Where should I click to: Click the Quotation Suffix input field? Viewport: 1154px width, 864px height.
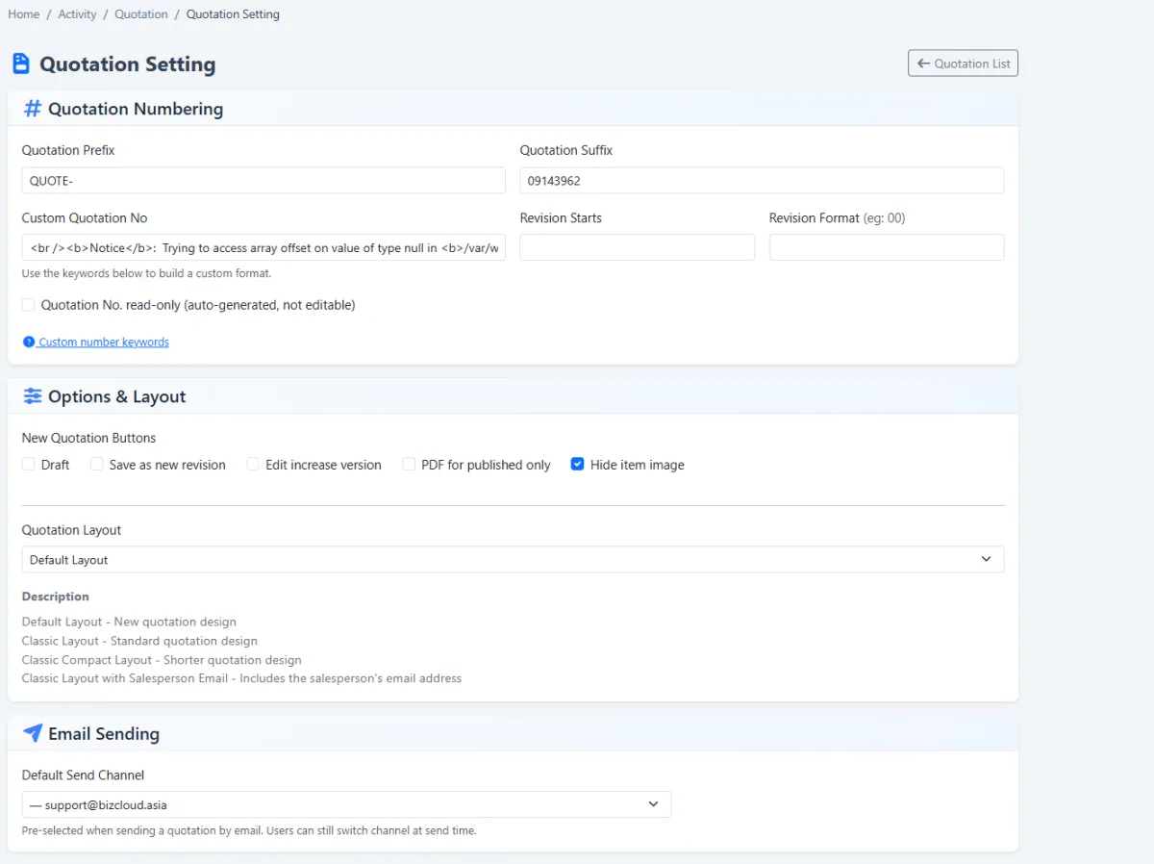pos(762,181)
